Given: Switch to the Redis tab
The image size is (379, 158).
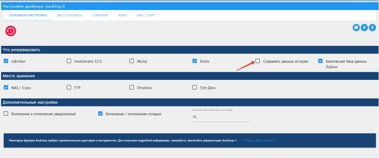Looking at the screenshot, I should [x=123, y=15].
